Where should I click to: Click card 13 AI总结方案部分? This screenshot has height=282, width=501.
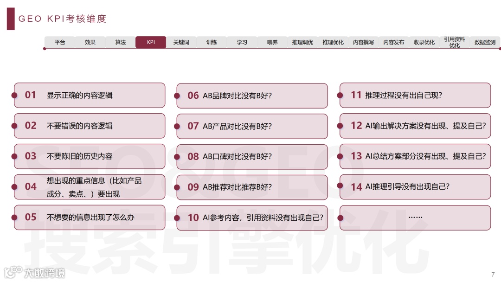(415, 156)
